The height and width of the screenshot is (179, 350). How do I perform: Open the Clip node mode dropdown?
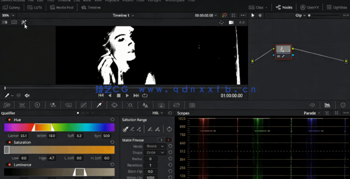coord(300,15)
